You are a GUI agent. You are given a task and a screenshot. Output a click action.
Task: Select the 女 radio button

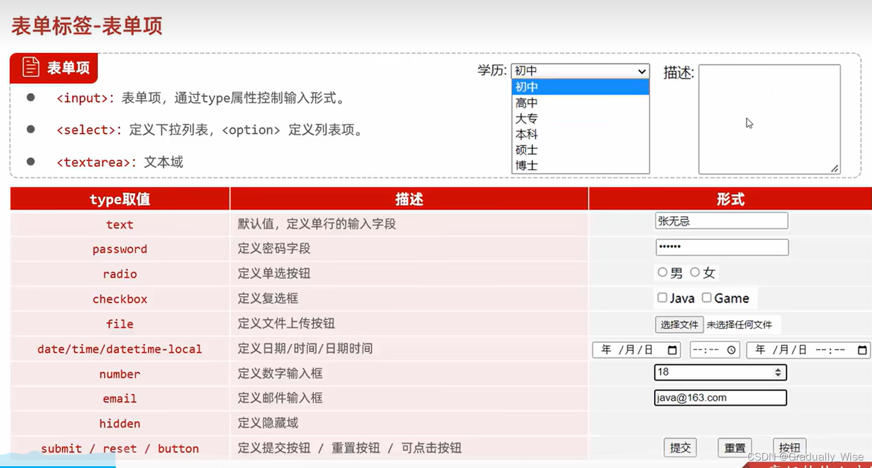click(x=695, y=272)
